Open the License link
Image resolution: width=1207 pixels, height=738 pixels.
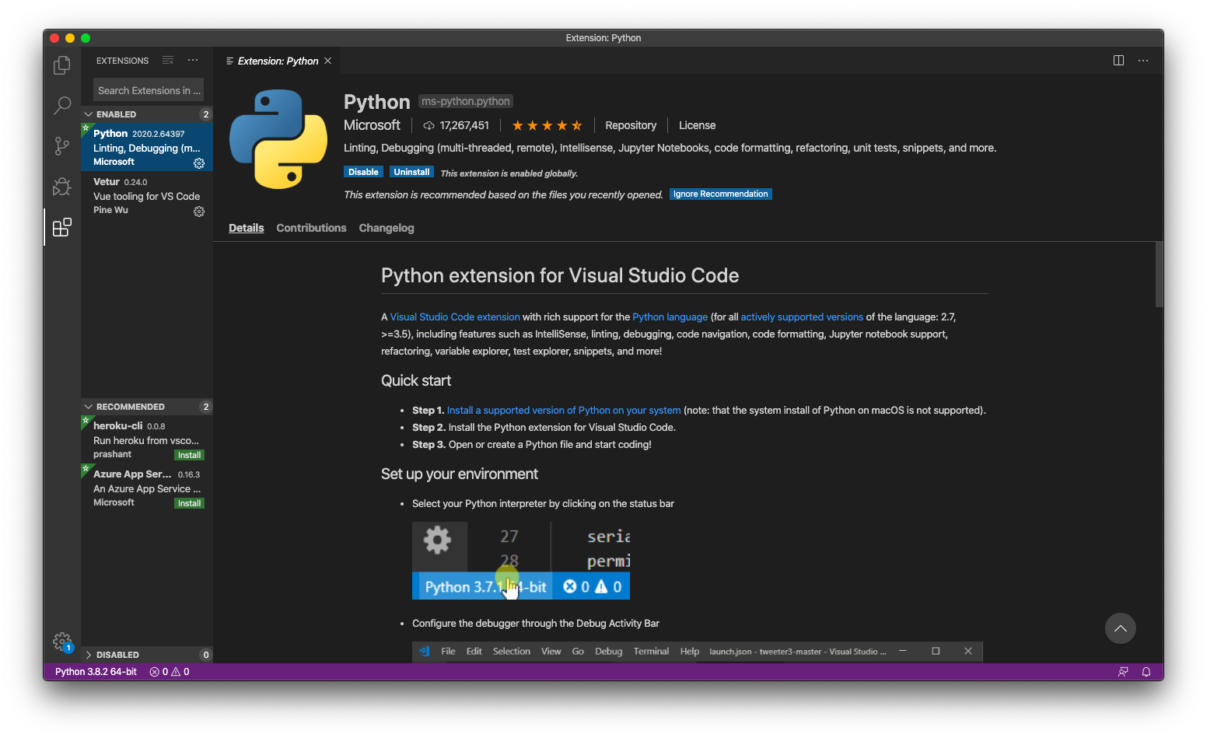click(697, 125)
